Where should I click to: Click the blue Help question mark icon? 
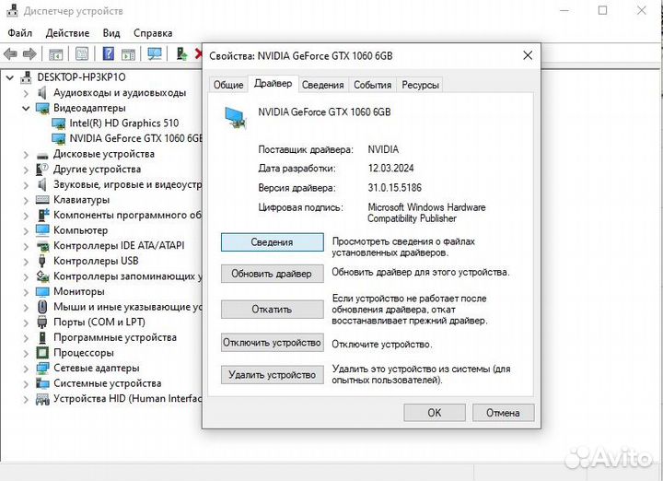[109, 54]
